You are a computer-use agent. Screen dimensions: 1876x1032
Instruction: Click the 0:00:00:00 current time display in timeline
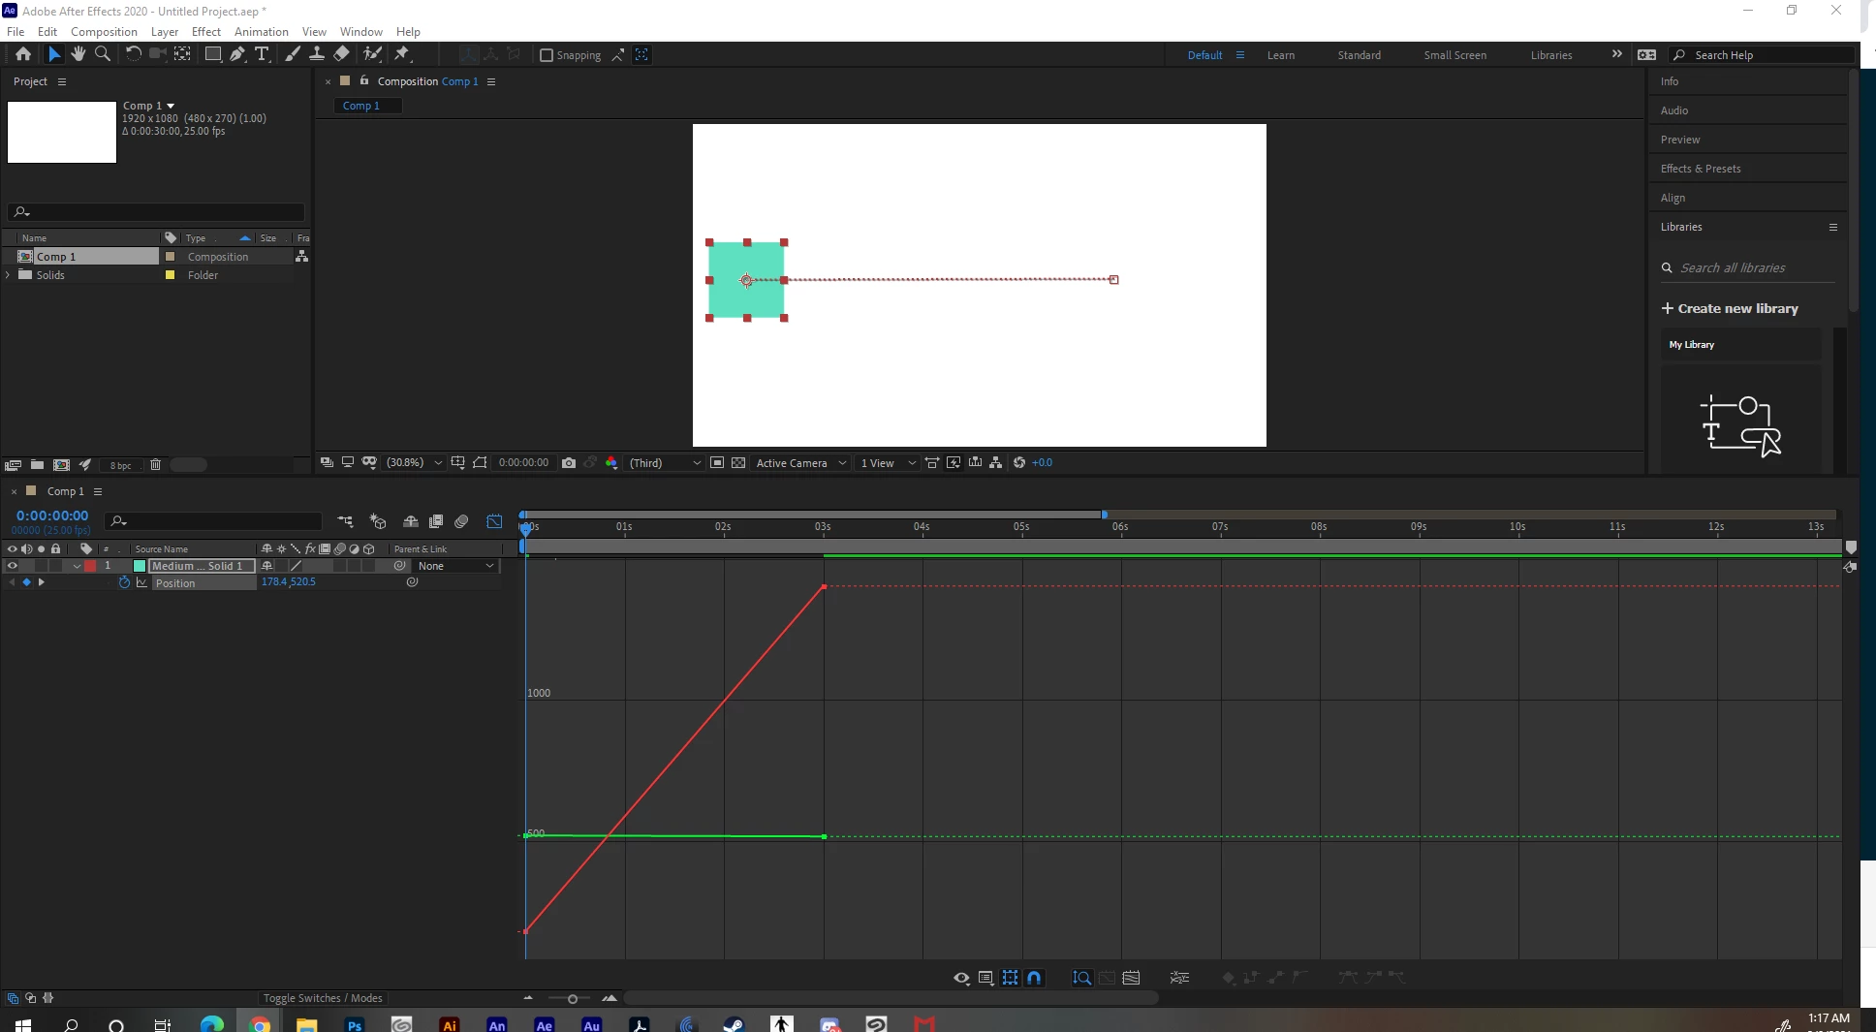click(x=52, y=516)
